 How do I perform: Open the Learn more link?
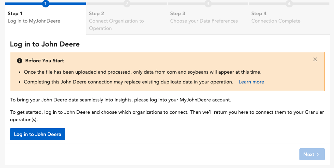point(251,82)
